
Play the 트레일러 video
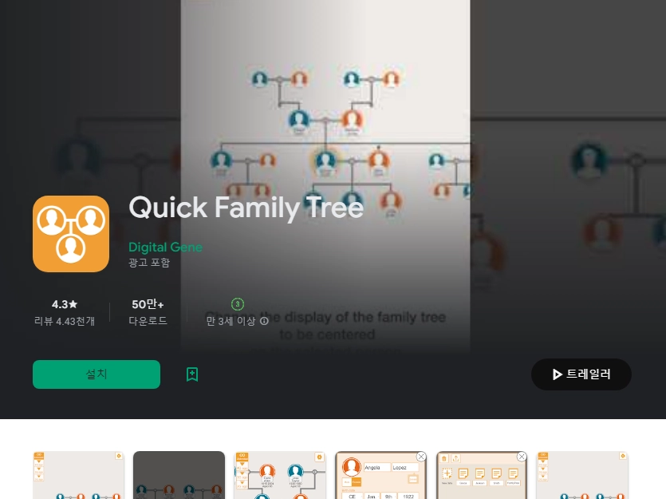(x=581, y=374)
